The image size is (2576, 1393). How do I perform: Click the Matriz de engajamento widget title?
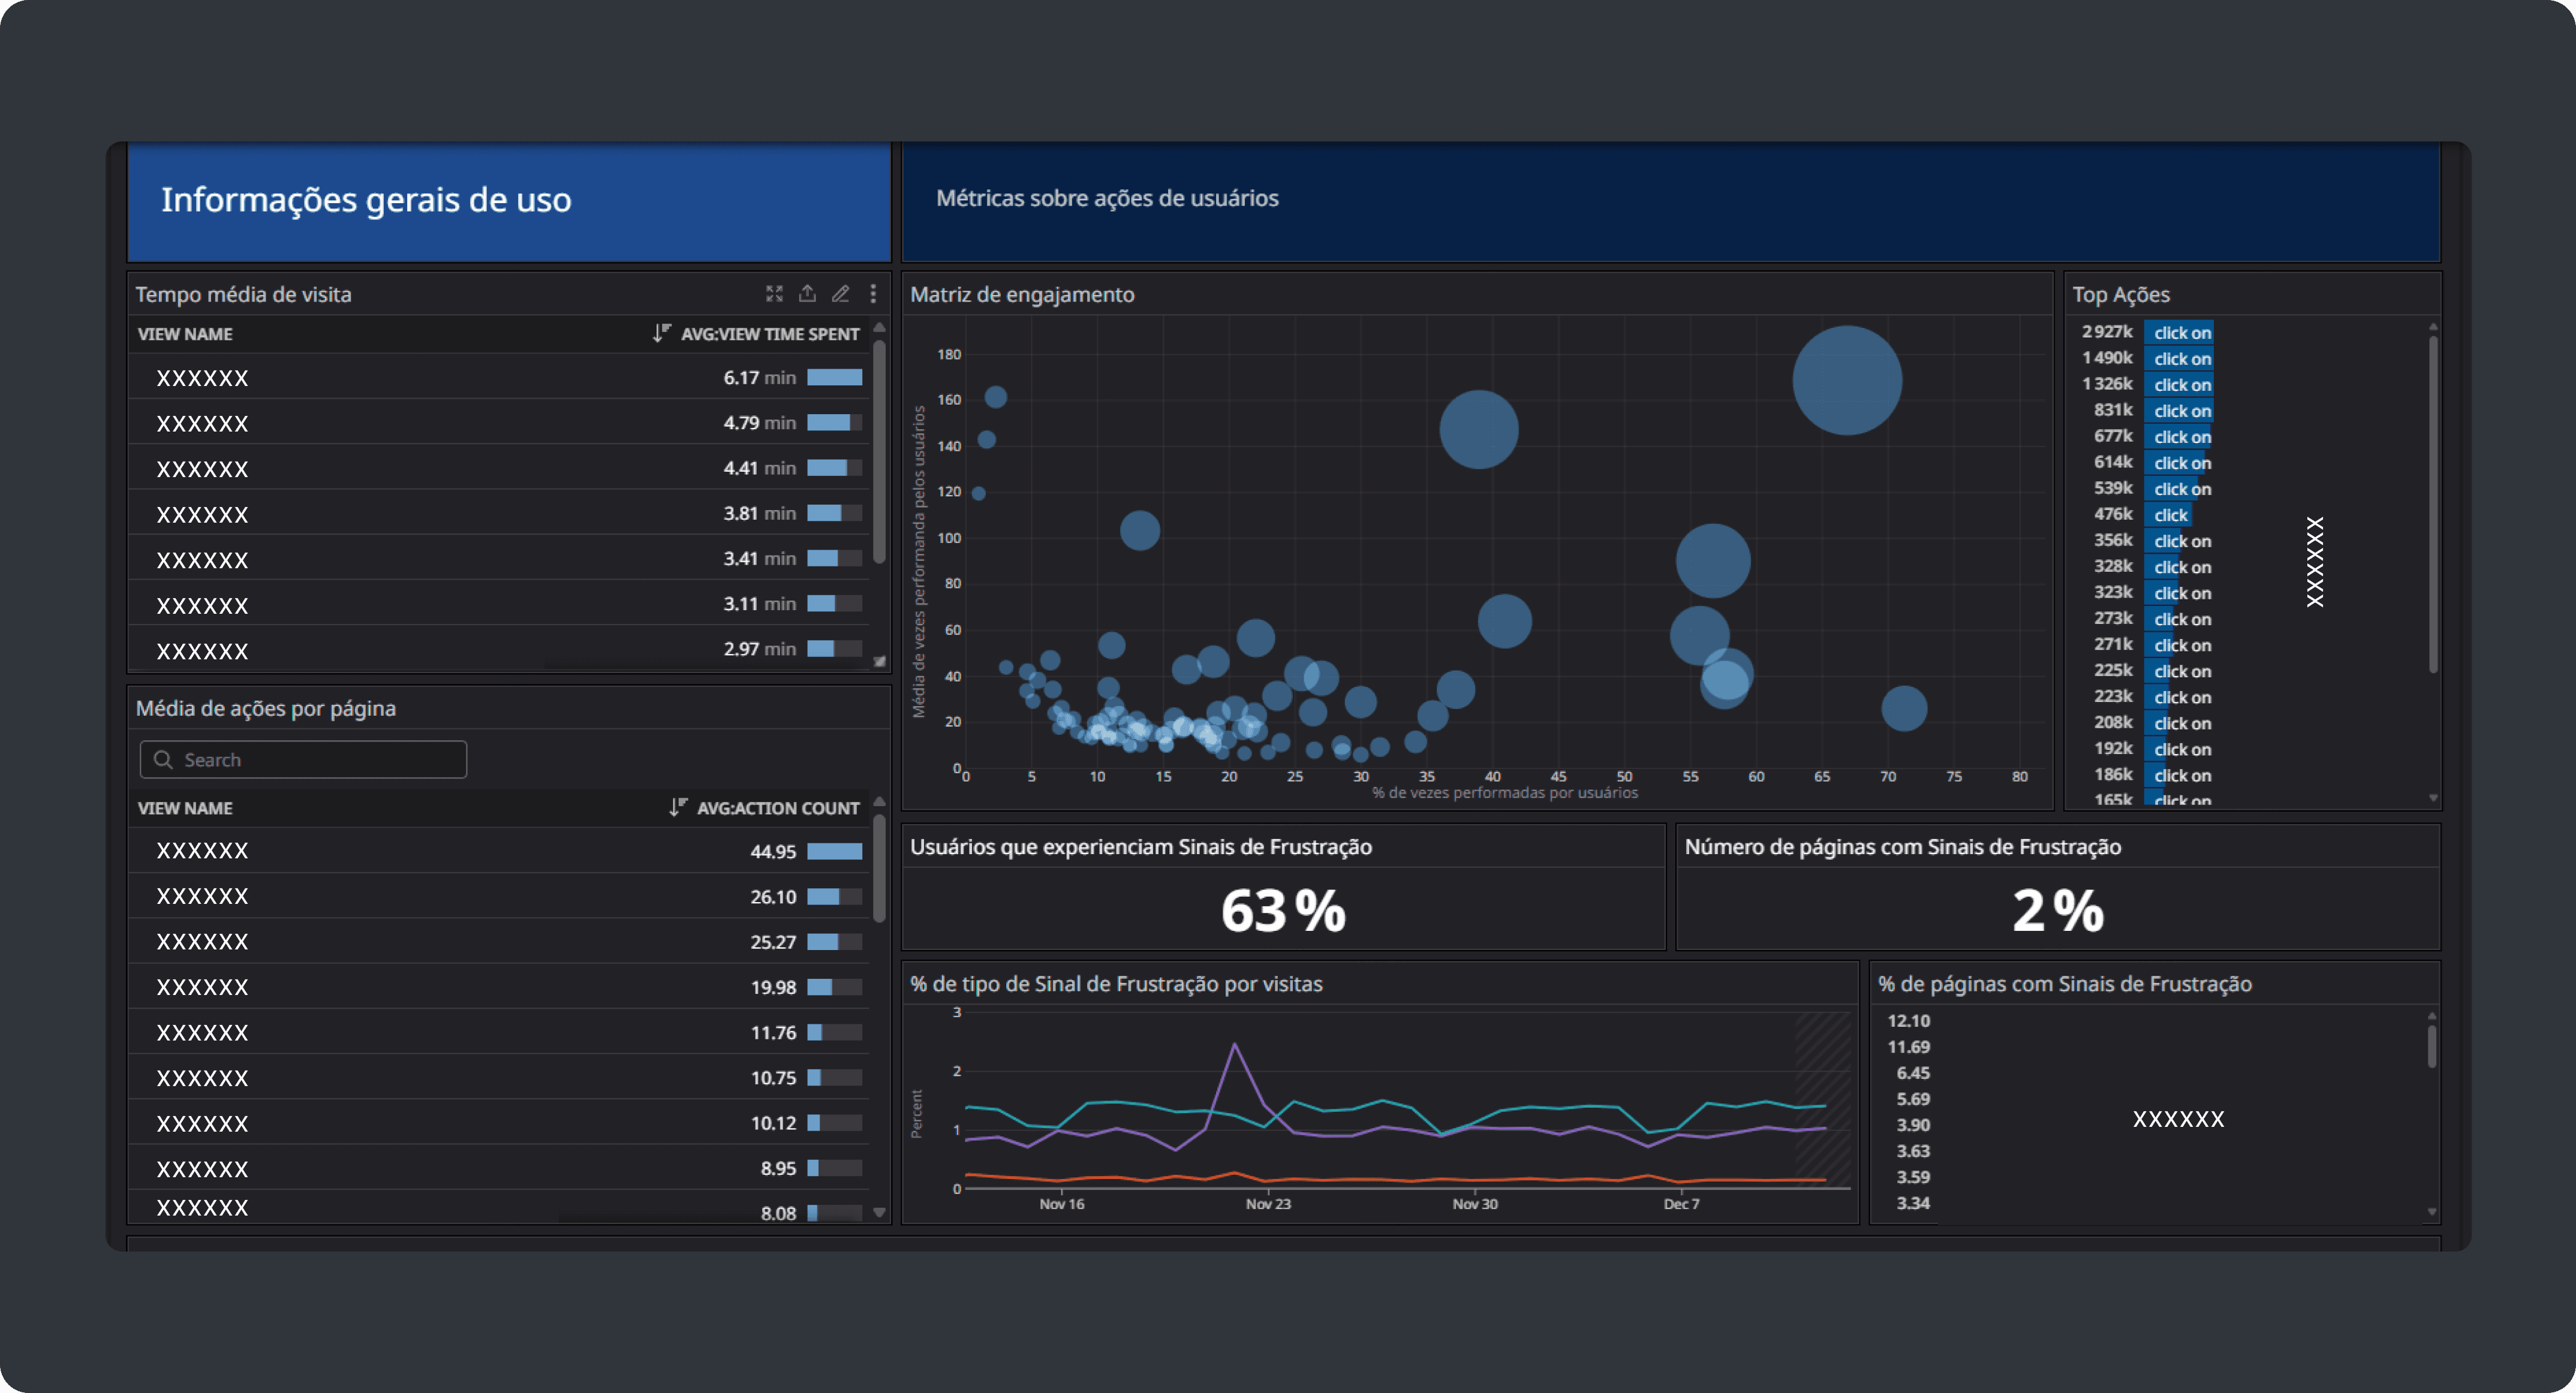tap(1022, 294)
